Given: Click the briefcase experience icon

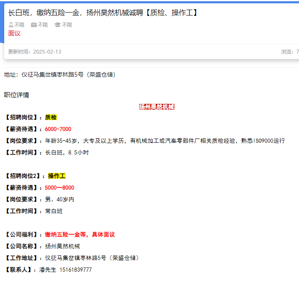Looking at the screenshot, I should pos(34,25).
